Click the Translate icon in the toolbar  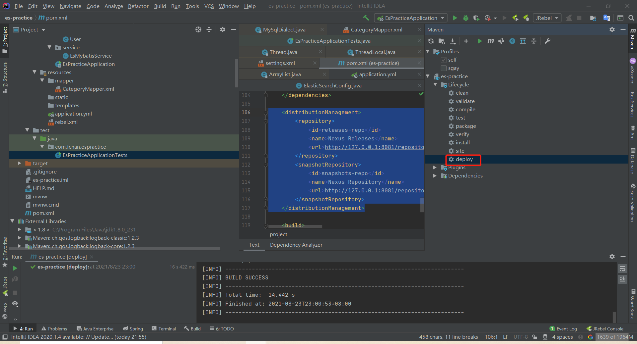607,18
